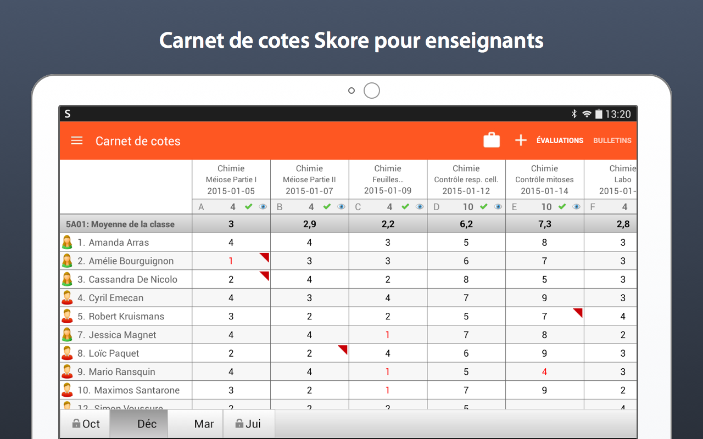Open the Mar month tab
703x439 pixels.
204,423
